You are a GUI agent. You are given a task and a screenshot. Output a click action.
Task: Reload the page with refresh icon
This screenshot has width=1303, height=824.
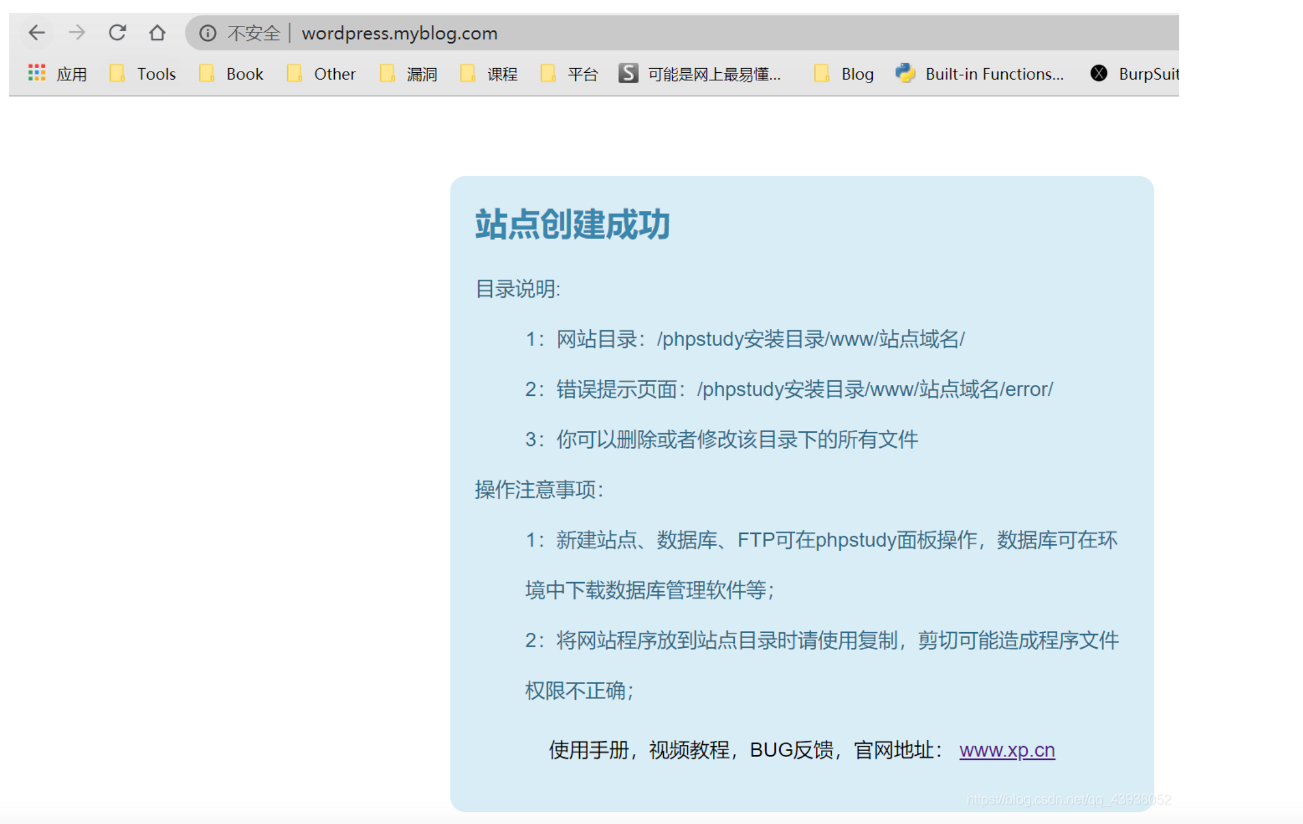[117, 33]
